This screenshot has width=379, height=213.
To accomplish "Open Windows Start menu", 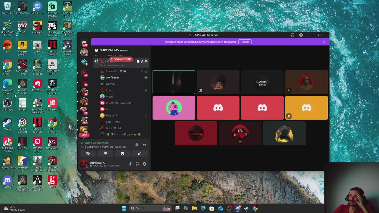I will click(x=124, y=208).
